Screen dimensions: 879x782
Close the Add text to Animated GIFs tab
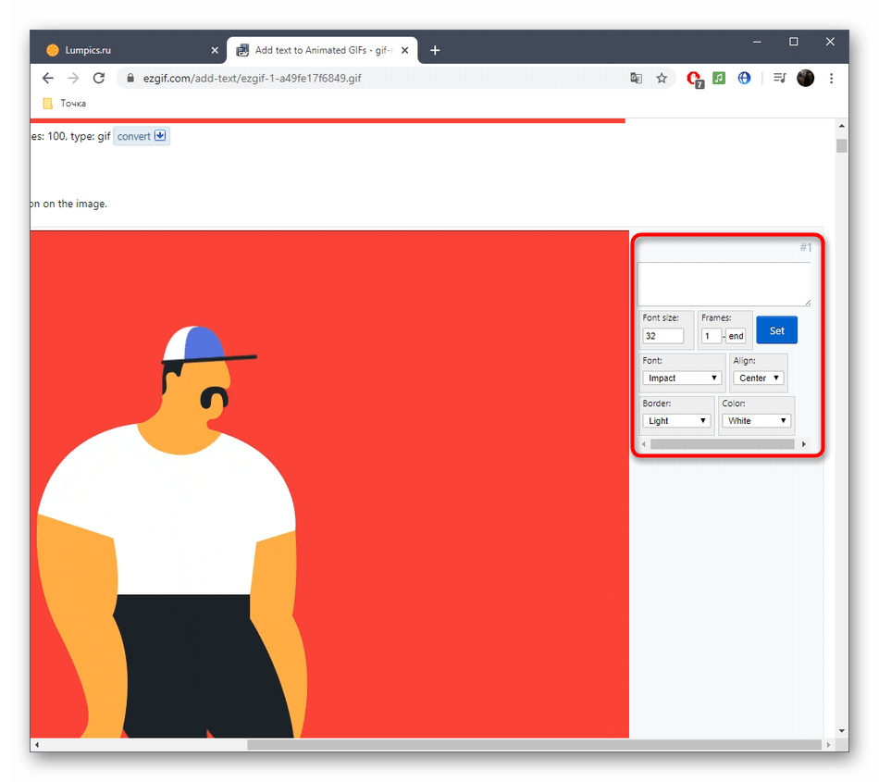pos(404,51)
